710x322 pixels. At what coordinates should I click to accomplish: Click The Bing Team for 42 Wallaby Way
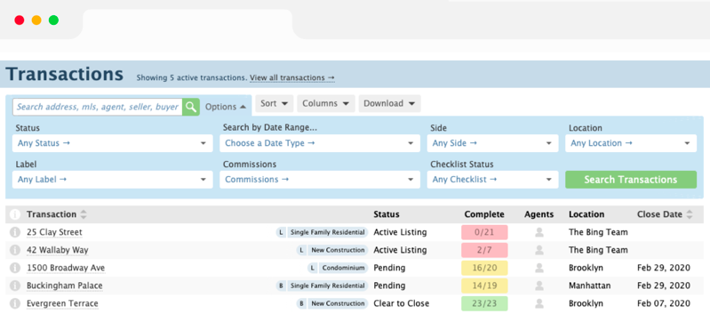(x=598, y=250)
